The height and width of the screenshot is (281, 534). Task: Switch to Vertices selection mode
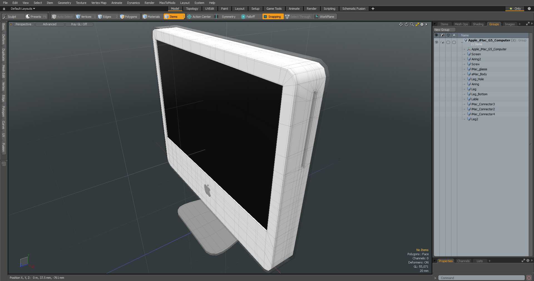point(86,17)
